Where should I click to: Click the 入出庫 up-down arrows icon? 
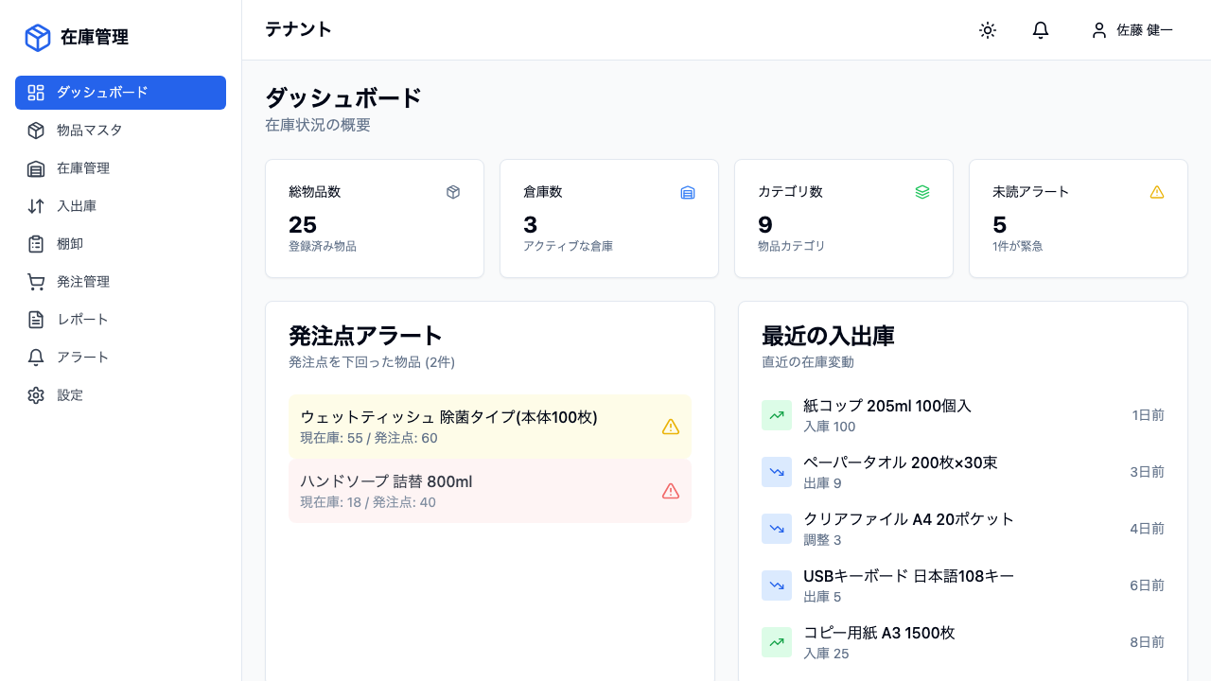click(36, 206)
